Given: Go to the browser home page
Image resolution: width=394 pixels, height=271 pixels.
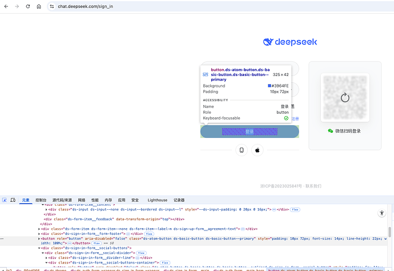Looking at the screenshot, I should coord(38,6).
